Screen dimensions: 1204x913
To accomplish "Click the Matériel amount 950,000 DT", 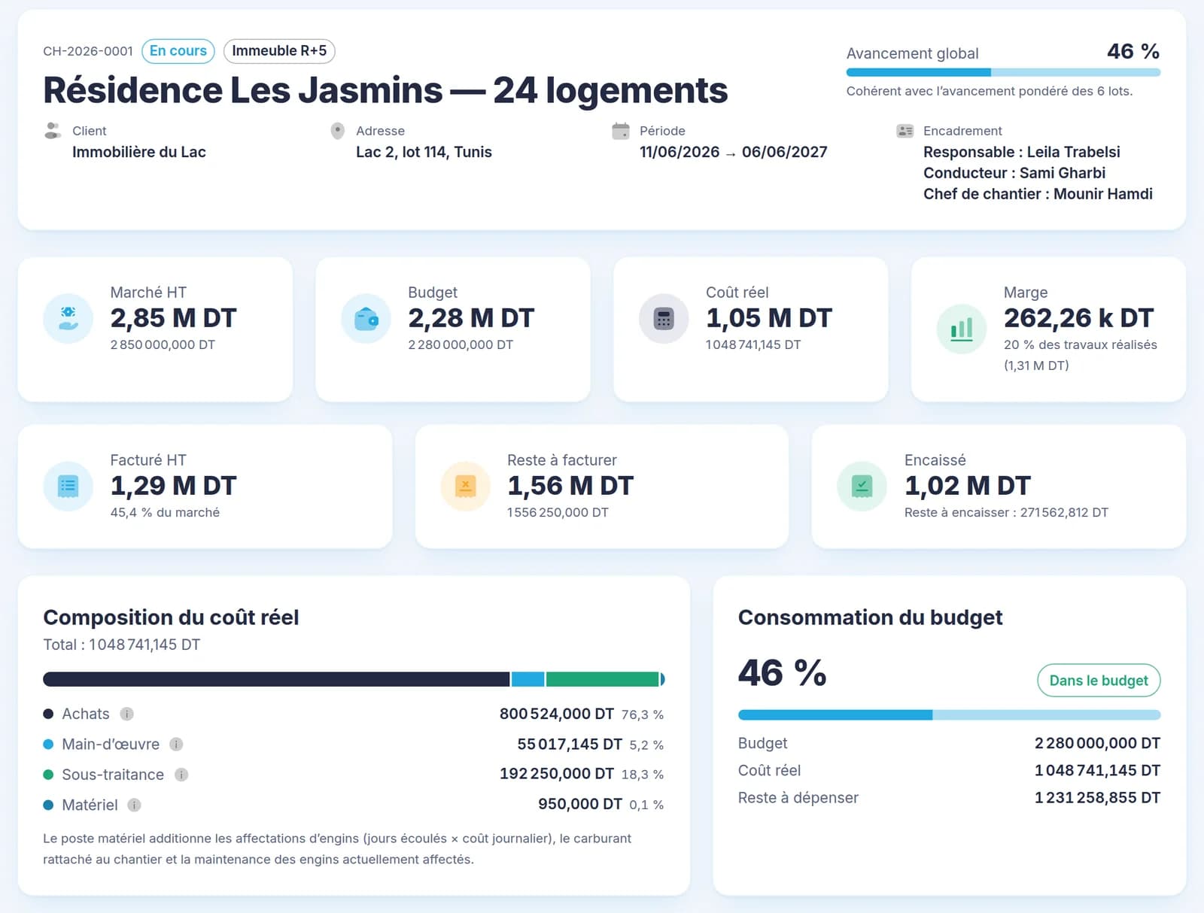I will coord(580,804).
